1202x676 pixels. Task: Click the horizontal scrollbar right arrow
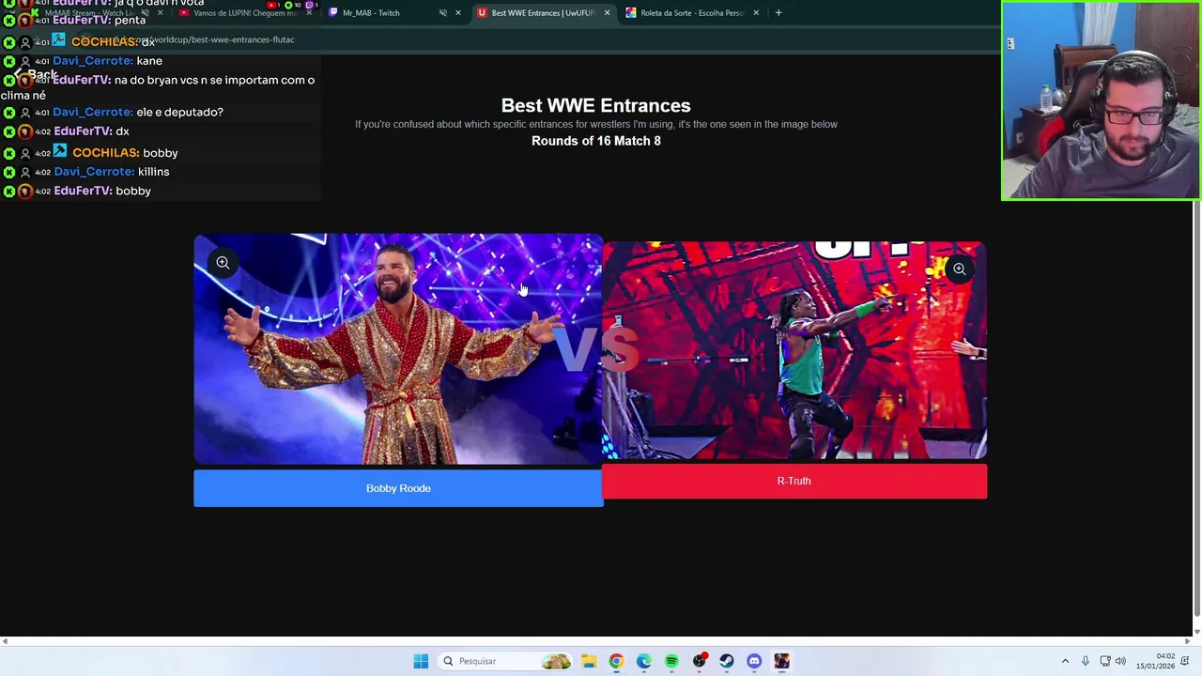[x=1187, y=641]
